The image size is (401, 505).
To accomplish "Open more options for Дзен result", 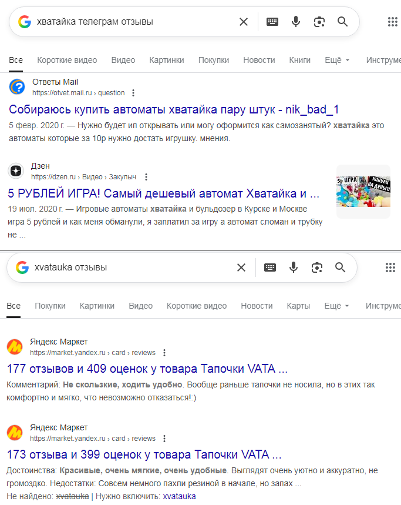I will click(146, 177).
